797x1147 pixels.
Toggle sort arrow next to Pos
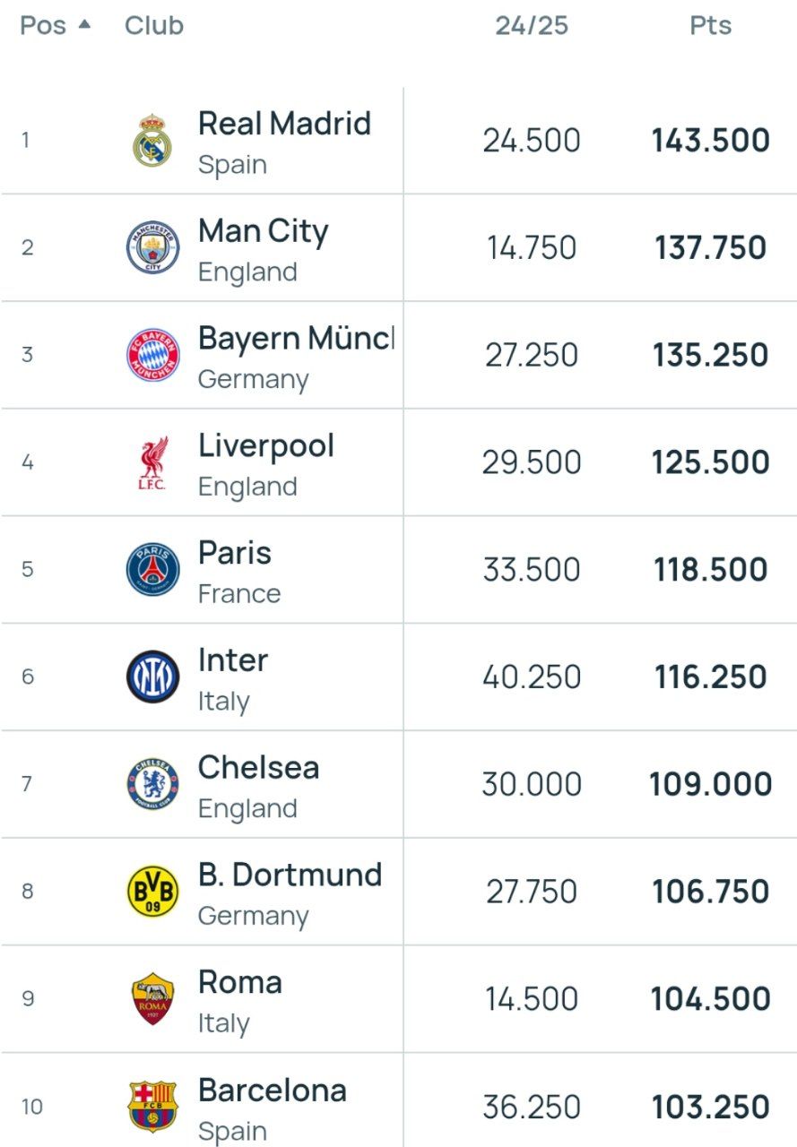[84, 25]
